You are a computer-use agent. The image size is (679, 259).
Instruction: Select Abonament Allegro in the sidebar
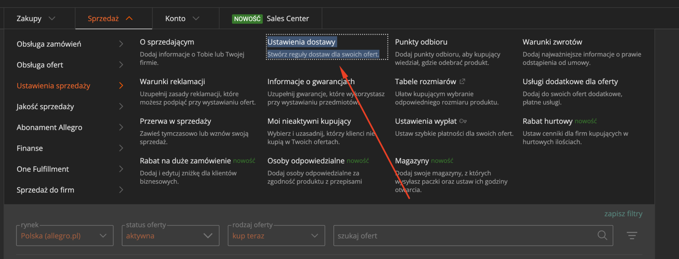(49, 128)
